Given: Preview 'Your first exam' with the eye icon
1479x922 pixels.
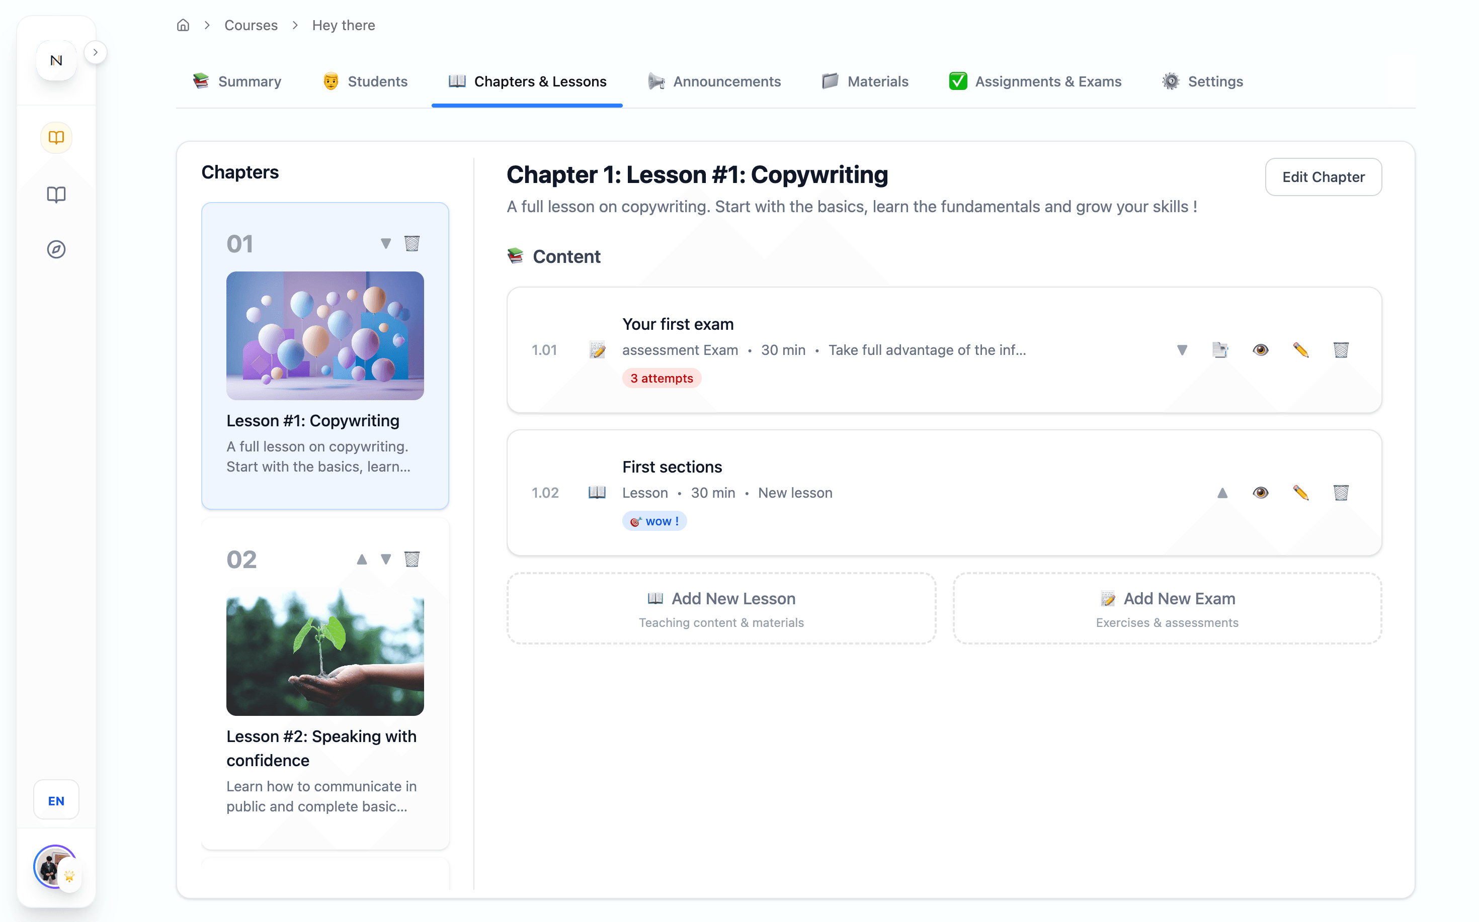Looking at the screenshot, I should point(1261,349).
